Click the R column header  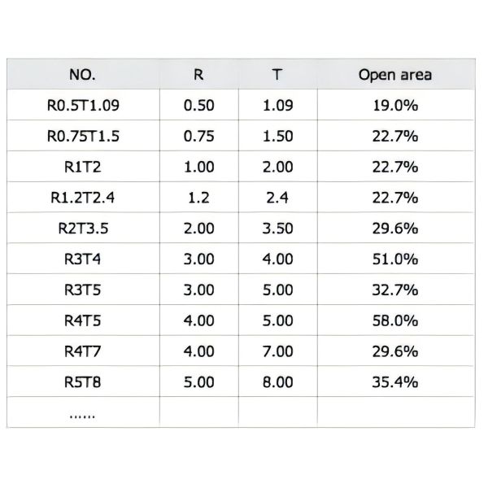[x=198, y=75]
